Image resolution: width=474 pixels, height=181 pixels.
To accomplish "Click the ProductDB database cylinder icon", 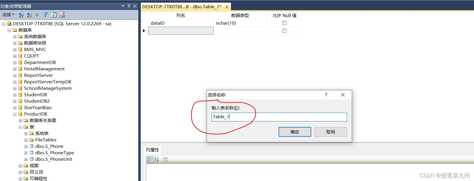I will (20, 114).
